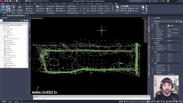The image size is (183, 103).
Task: Launch Project Explorer from the ribbon
Action: coord(13,8)
